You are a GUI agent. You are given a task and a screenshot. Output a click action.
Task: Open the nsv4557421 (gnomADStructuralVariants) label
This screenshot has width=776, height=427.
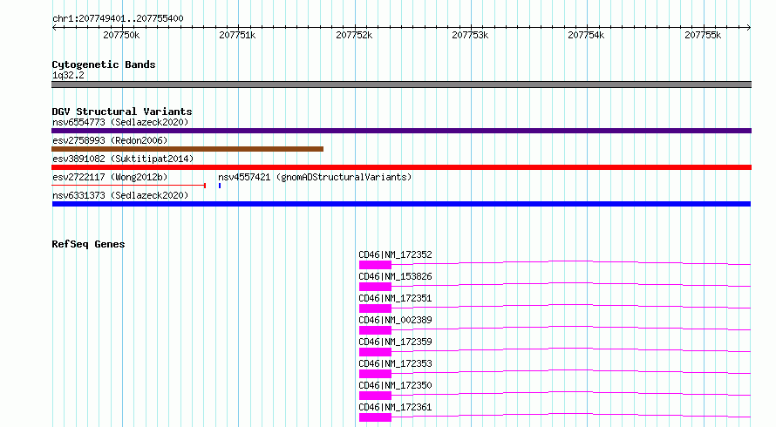[315, 177]
